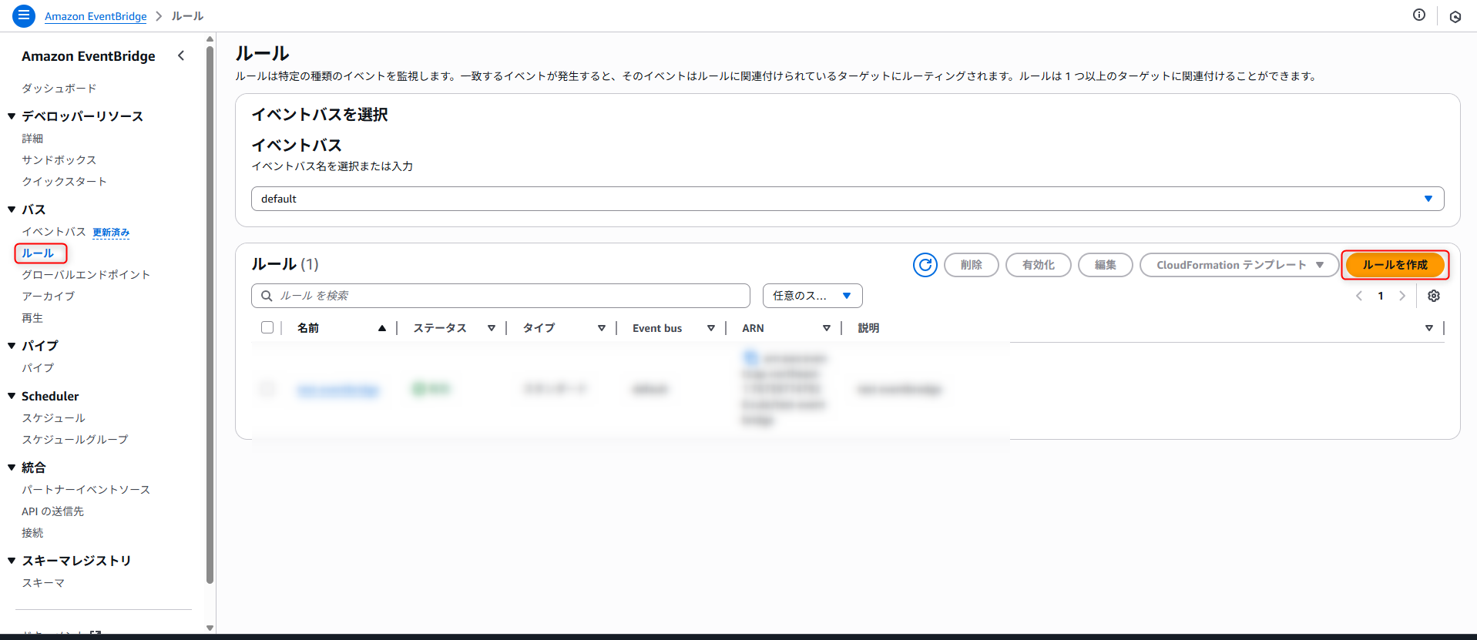Open table preferences gear icon
The width and height of the screenshot is (1477, 640).
(x=1433, y=296)
